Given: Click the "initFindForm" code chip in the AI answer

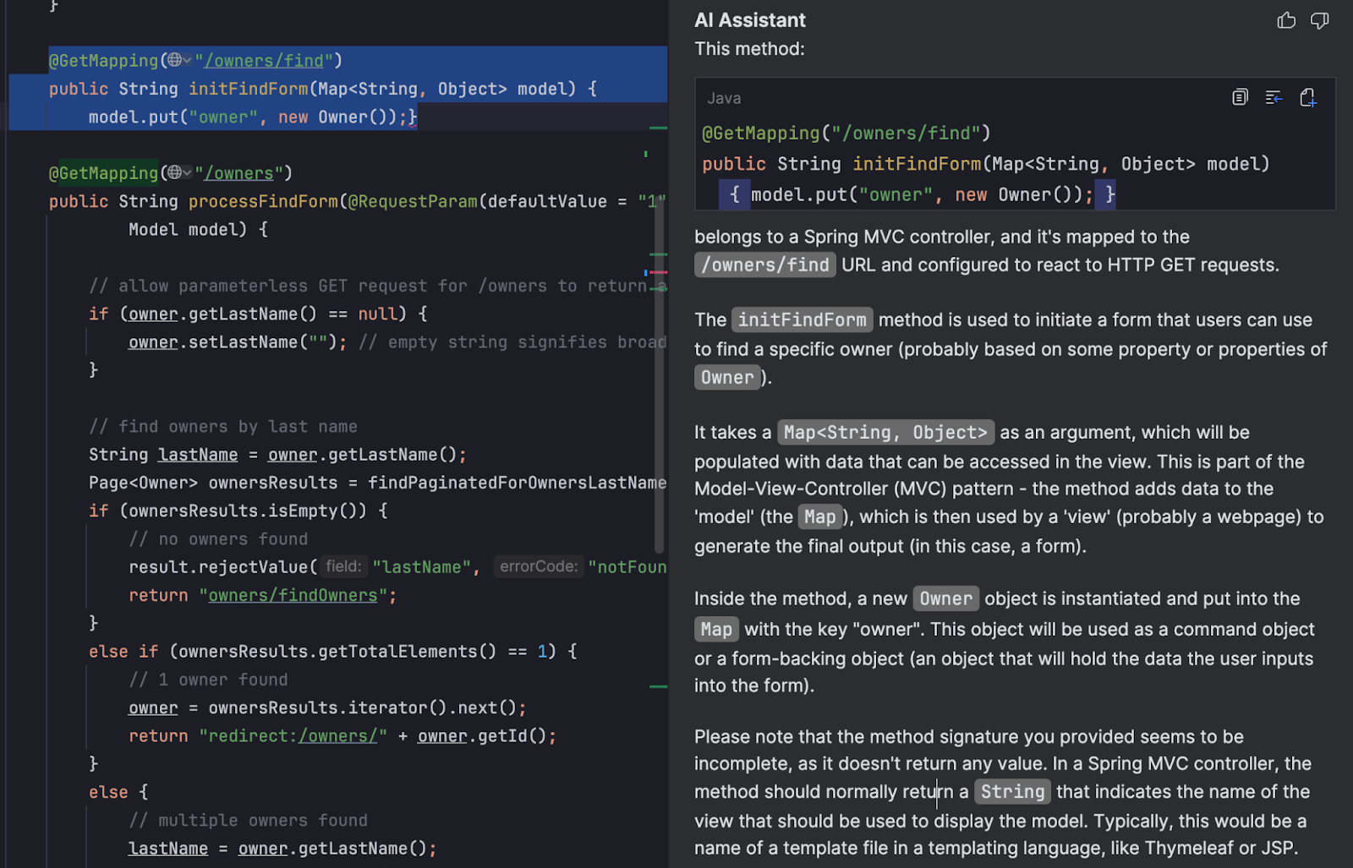Looking at the screenshot, I should coord(802,320).
